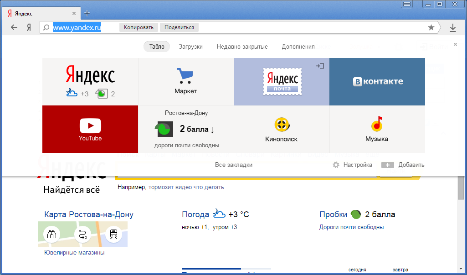
Task: Open the Музыка tile
Action: [377, 129]
